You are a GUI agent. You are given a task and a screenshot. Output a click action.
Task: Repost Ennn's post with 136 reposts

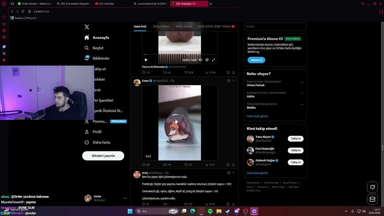coord(167,165)
